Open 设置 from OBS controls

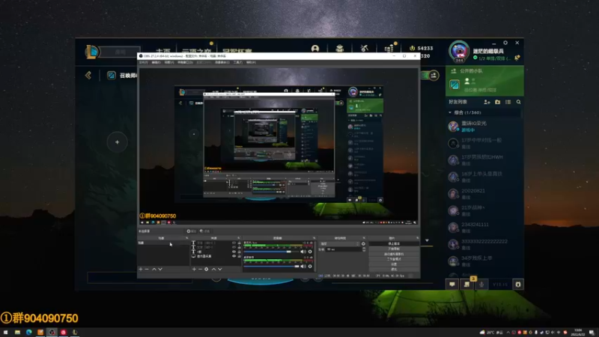click(394, 264)
